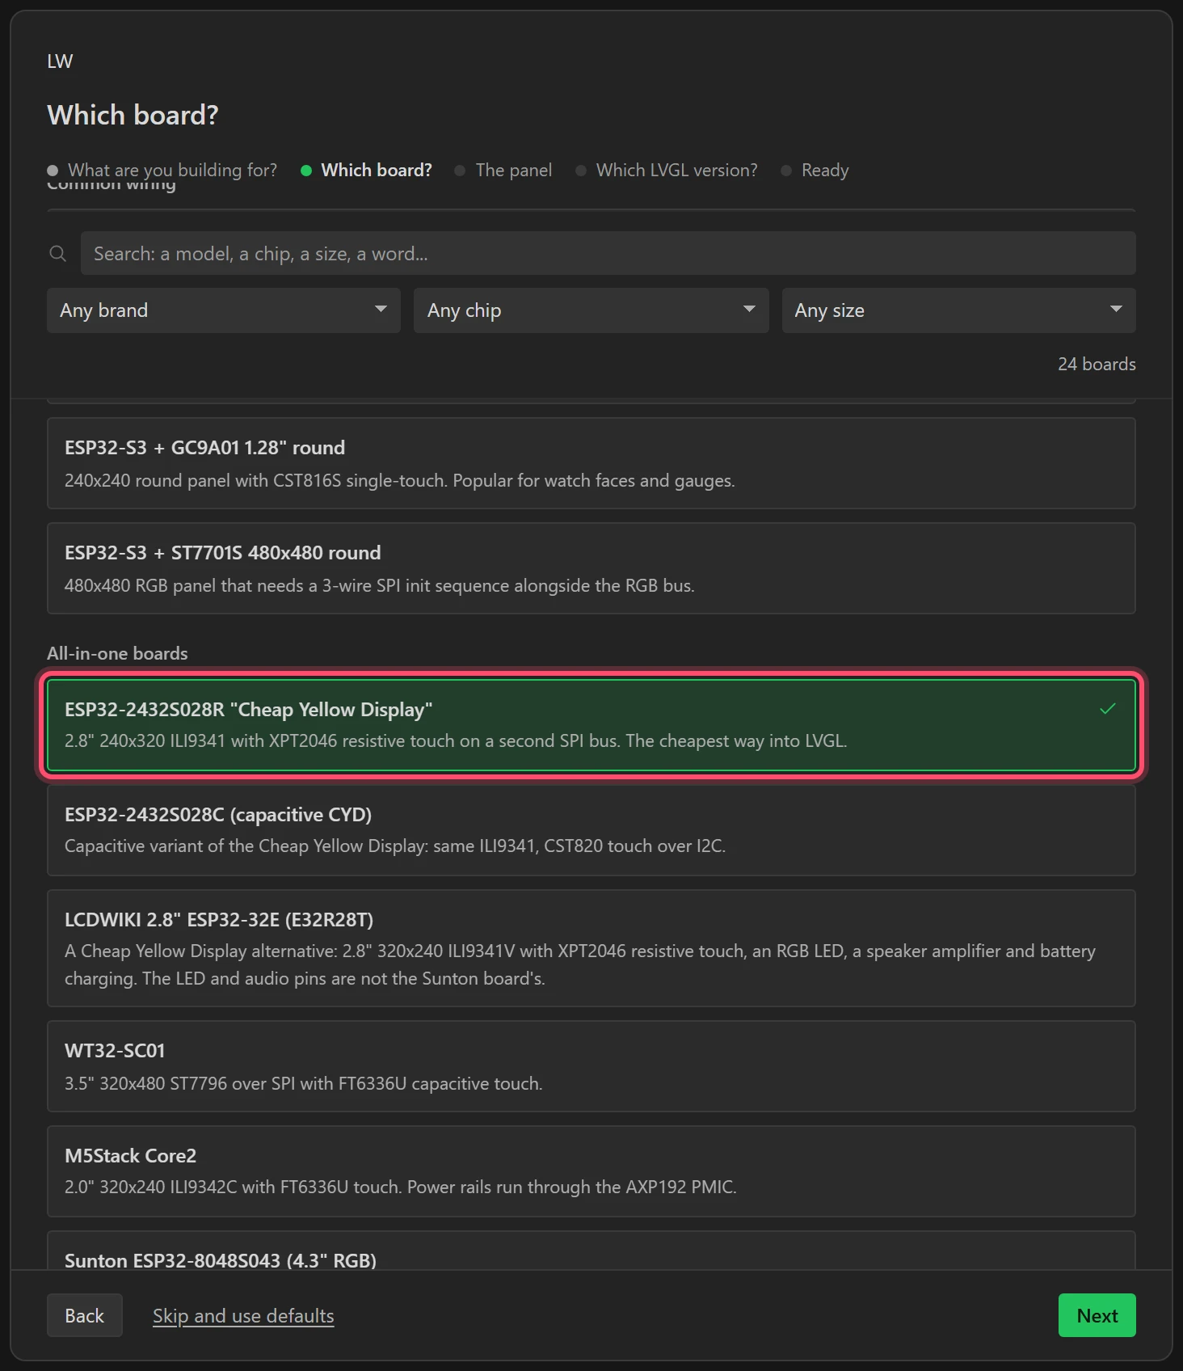Select the WT32-SC01 board

(591, 1066)
